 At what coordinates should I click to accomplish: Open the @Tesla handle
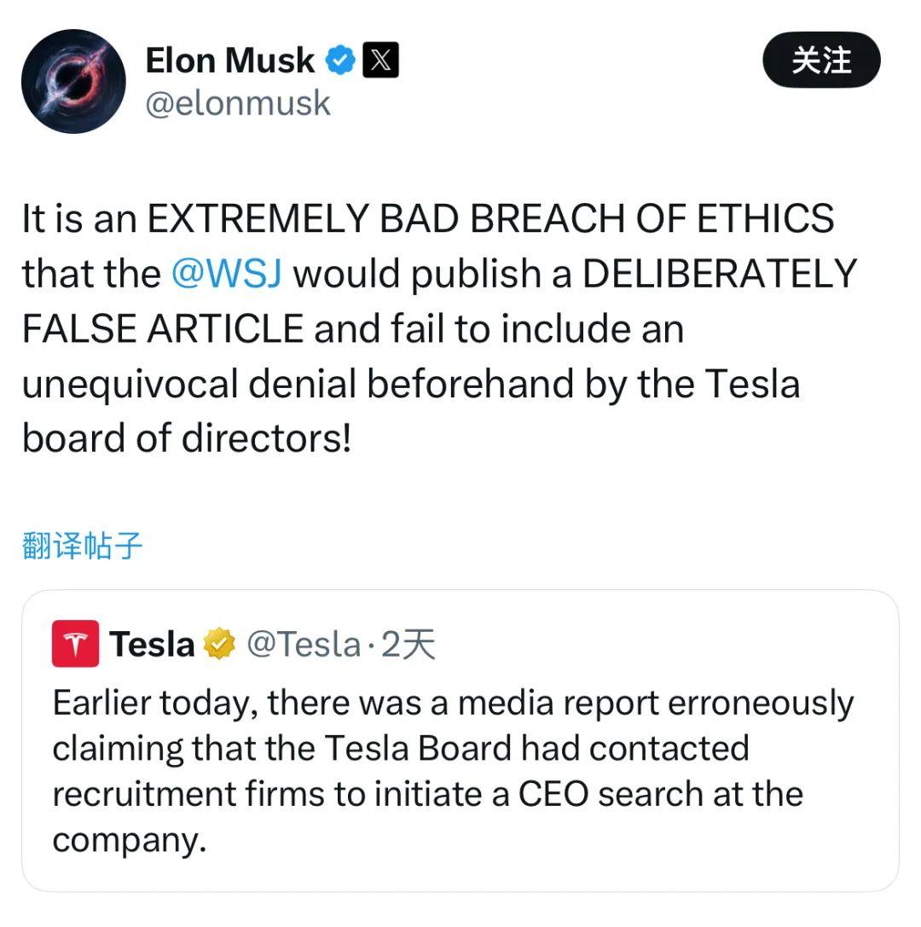click(x=303, y=645)
